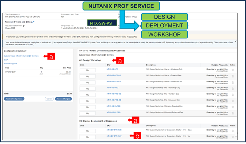
Task: Delete the NT-W-DS-ULT-ED row trash icon
Action: (x=233, y=113)
